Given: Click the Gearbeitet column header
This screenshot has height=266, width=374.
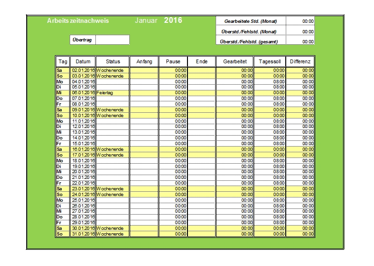Looking at the screenshot, I should click(235, 61).
